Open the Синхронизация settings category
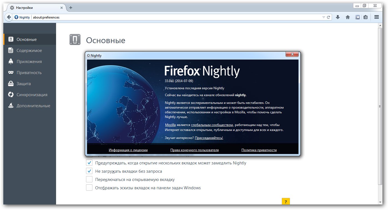The width and height of the screenshot is (388, 210). [30, 95]
